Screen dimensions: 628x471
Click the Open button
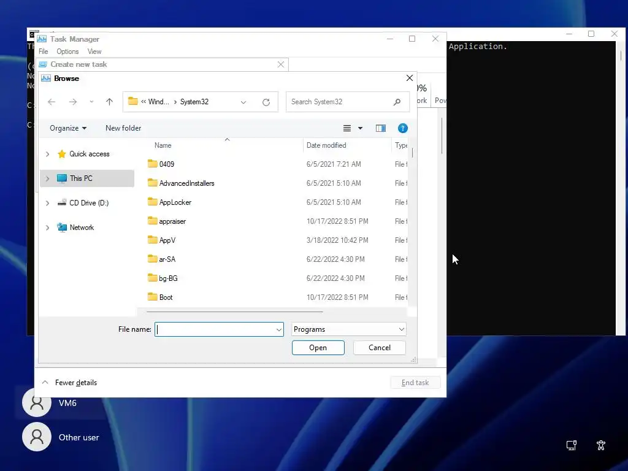pos(318,348)
